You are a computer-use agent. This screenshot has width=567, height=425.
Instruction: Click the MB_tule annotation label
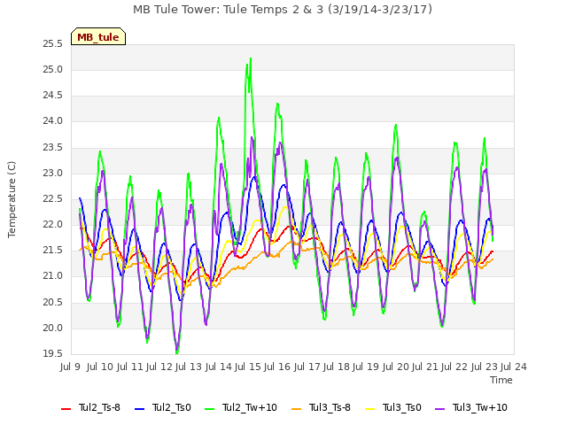click(x=98, y=37)
